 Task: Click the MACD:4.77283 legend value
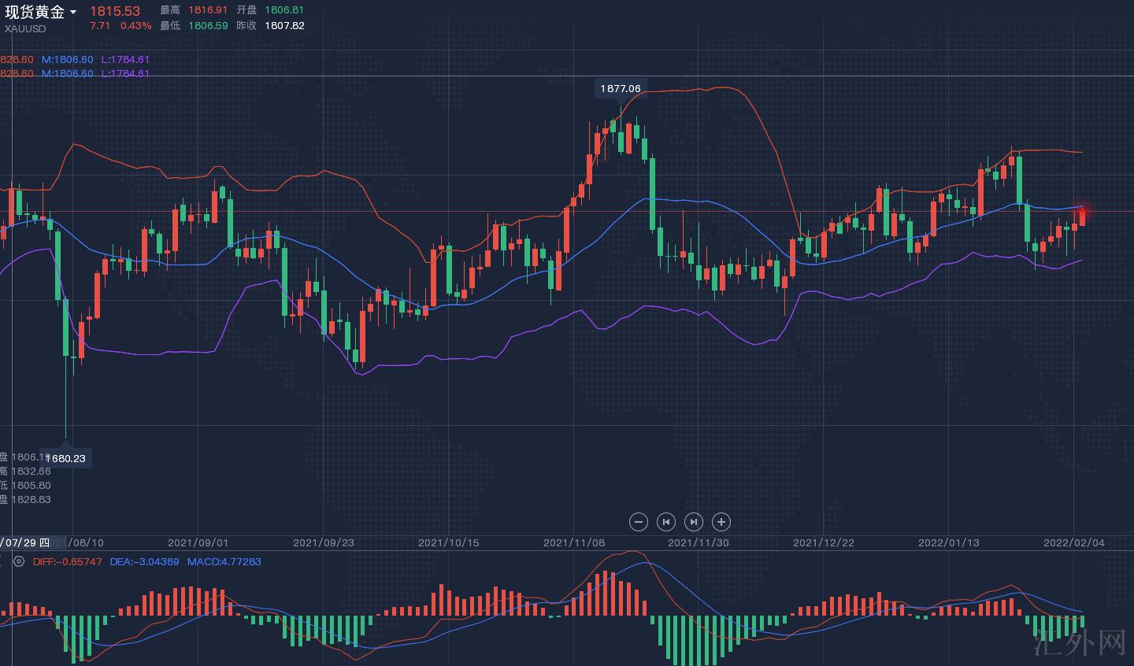tap(224, 562)
